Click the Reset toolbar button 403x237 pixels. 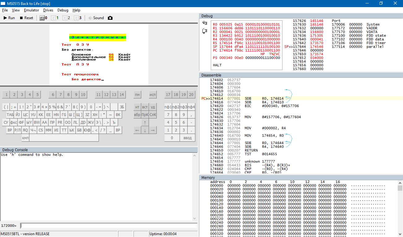(x=26, y=18)
